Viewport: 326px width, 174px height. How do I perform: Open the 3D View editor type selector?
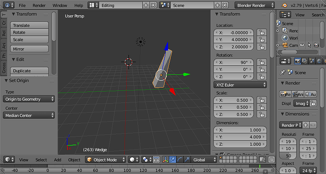click(x=9, y=160)
